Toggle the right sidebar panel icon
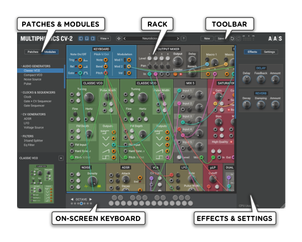The width and height of the screenshot is (302, 242). coord(93,39)
